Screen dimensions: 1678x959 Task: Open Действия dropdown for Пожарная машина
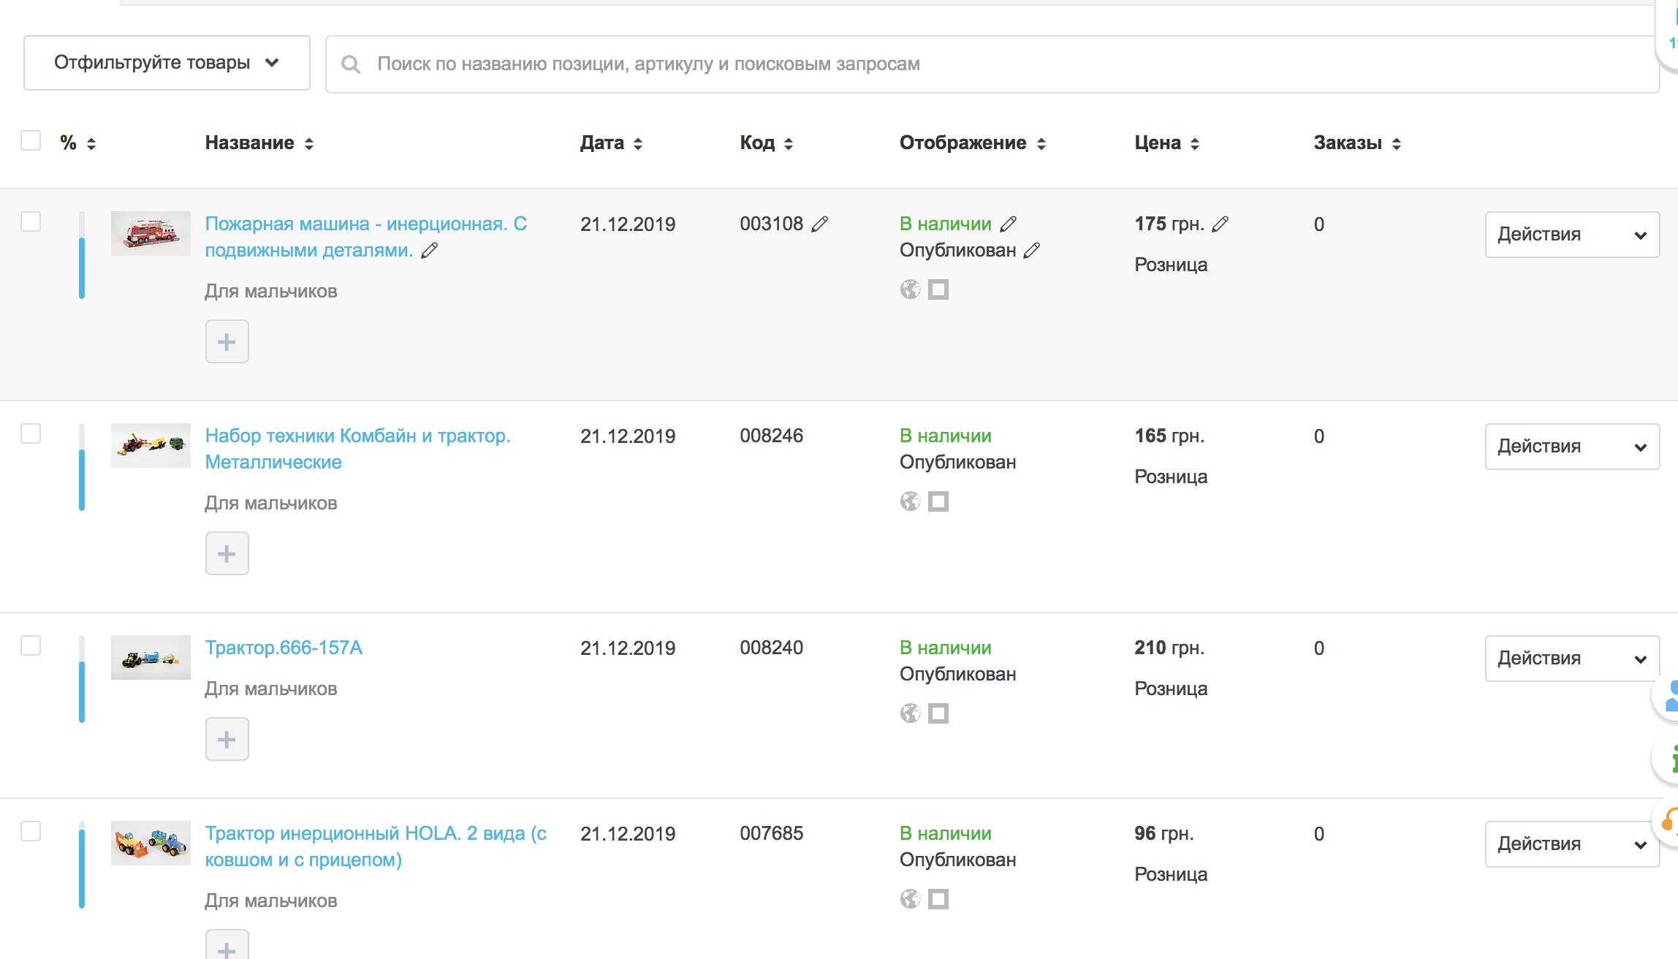click(x=1572, y=235)
